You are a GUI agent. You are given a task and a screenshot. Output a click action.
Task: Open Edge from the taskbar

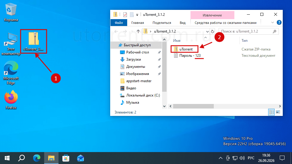tap(37, 158)
